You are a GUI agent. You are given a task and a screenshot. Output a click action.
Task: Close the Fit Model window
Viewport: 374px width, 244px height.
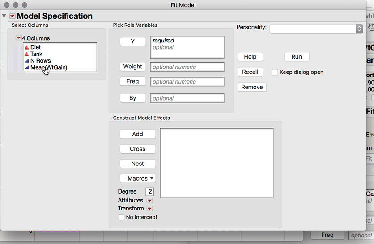coord(7,5)
